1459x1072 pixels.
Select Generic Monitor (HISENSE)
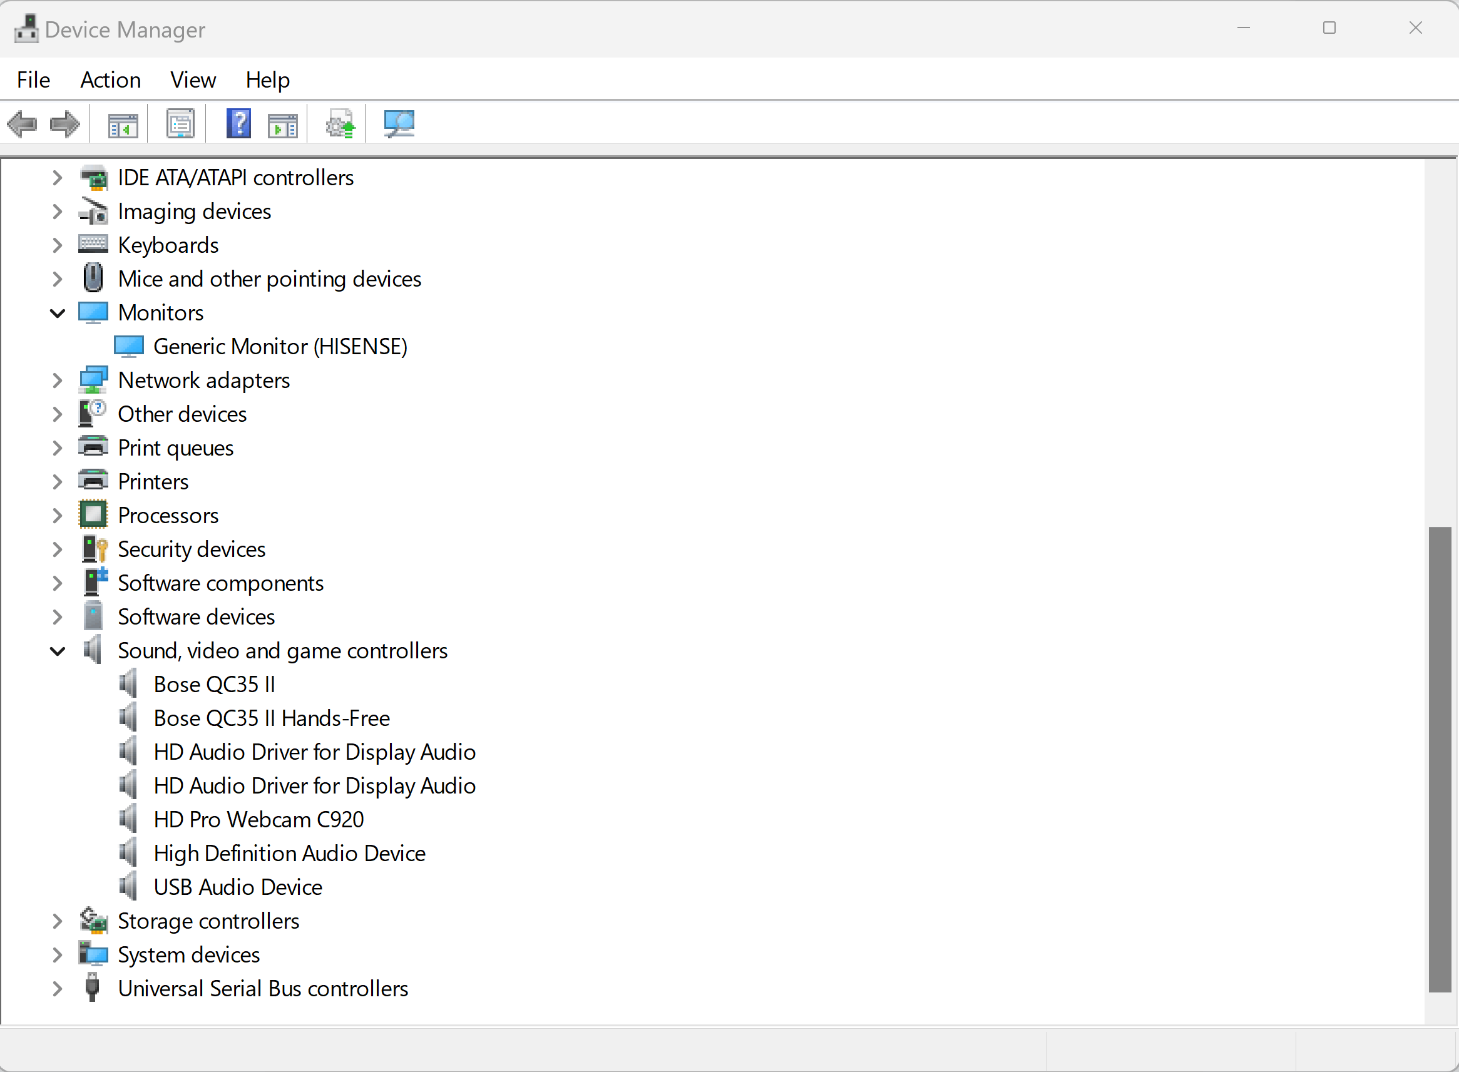click(x=280, y=346)
